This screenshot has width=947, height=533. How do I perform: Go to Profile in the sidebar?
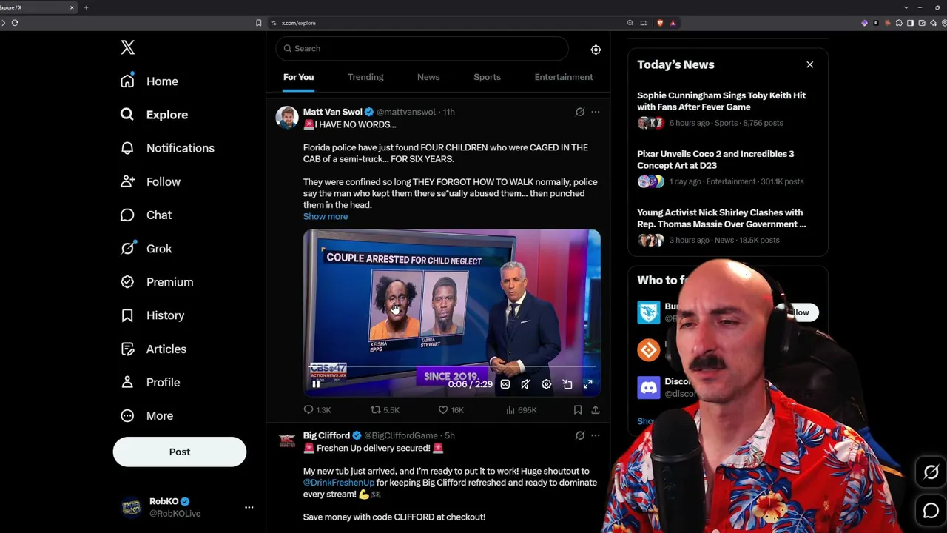coord(150,382)
